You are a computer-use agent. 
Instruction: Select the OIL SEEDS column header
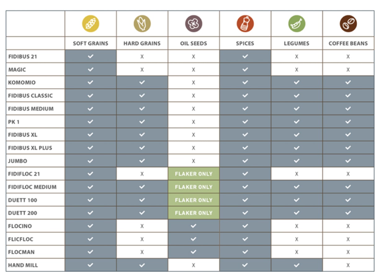click(193, 43)
